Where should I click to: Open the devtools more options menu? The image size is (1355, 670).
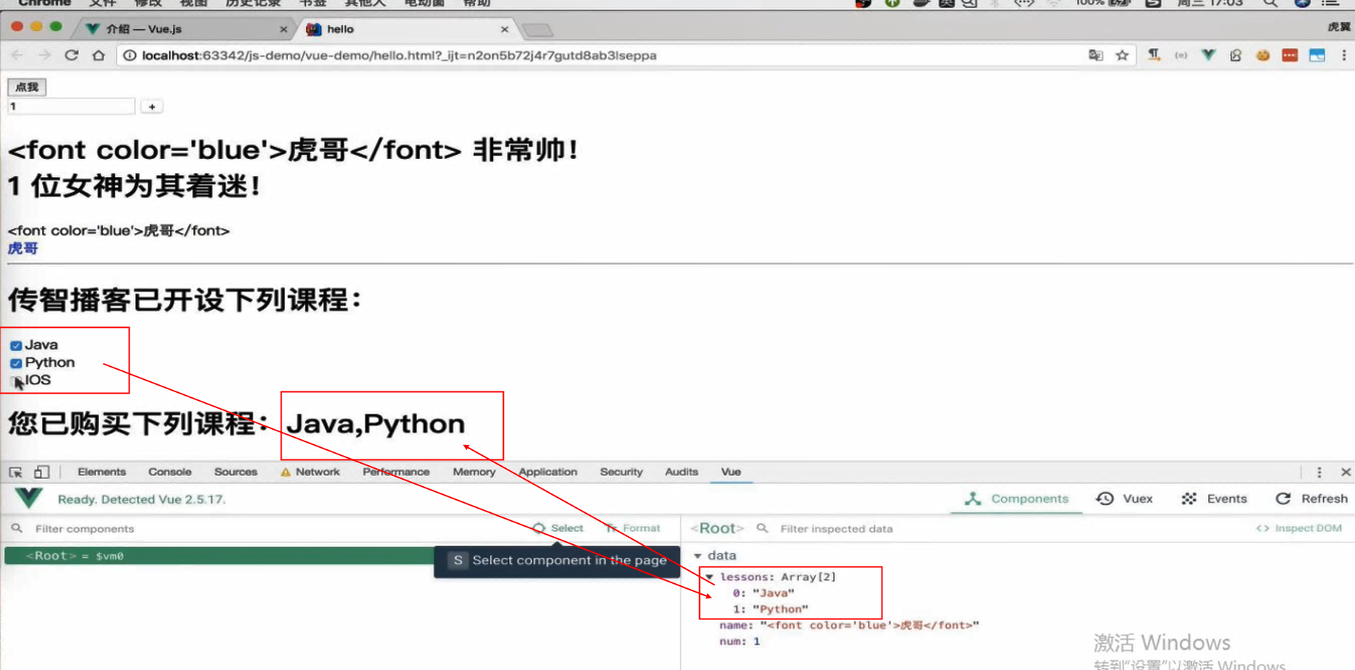tap(1319, 472)
